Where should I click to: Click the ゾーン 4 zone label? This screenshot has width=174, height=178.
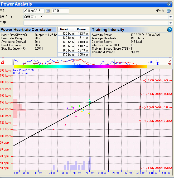click(156, 94)
